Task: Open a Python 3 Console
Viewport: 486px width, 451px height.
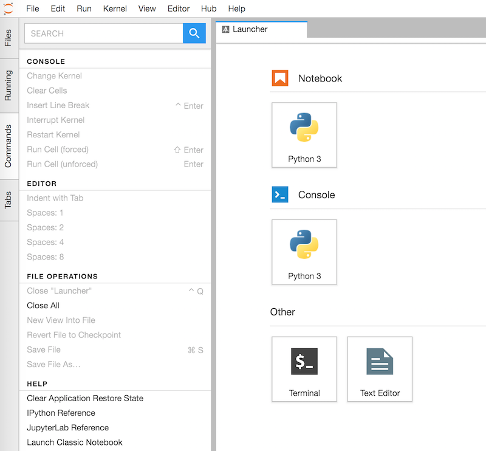Action: tap(304, 252)
